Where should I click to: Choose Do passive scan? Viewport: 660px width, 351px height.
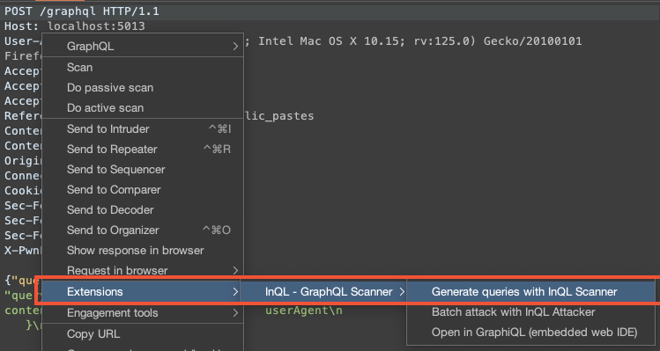(x=143, y=87)
